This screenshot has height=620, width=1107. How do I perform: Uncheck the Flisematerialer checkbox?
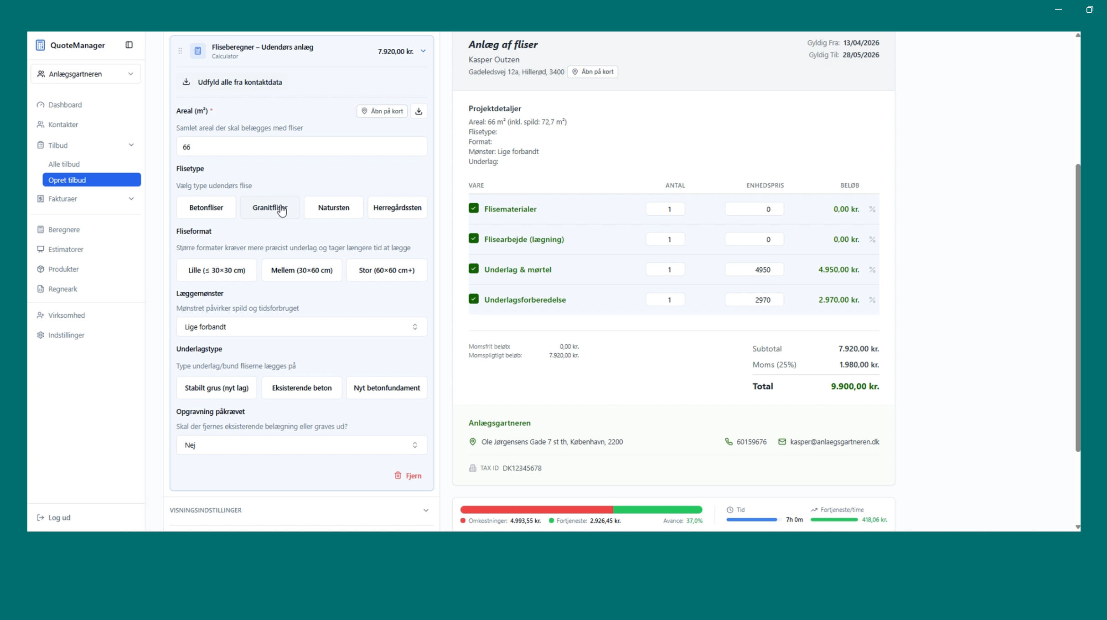(473, 208)
